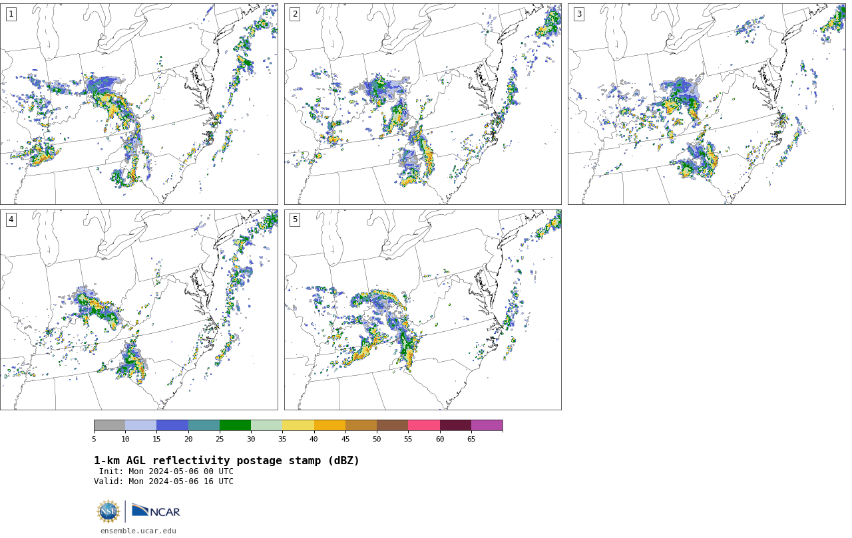Click the colorbar tick label 65

click(x=471, y=439)
